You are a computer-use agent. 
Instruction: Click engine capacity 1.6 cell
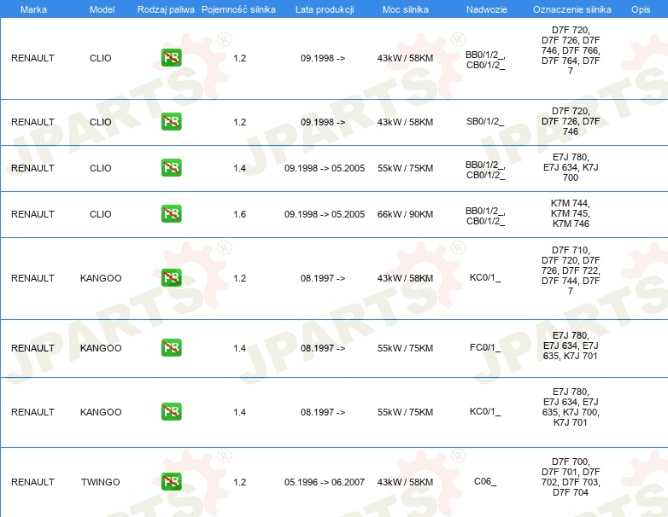pyautogui.click(x=240, y=214)
